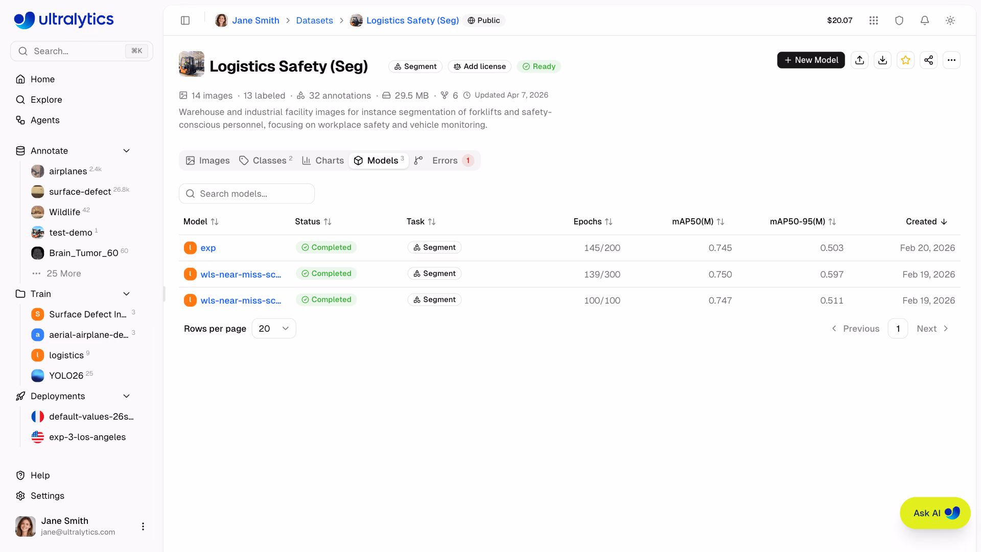Sort by Created column
Viewport: 981px width, 552px height.
coord(927,222)
